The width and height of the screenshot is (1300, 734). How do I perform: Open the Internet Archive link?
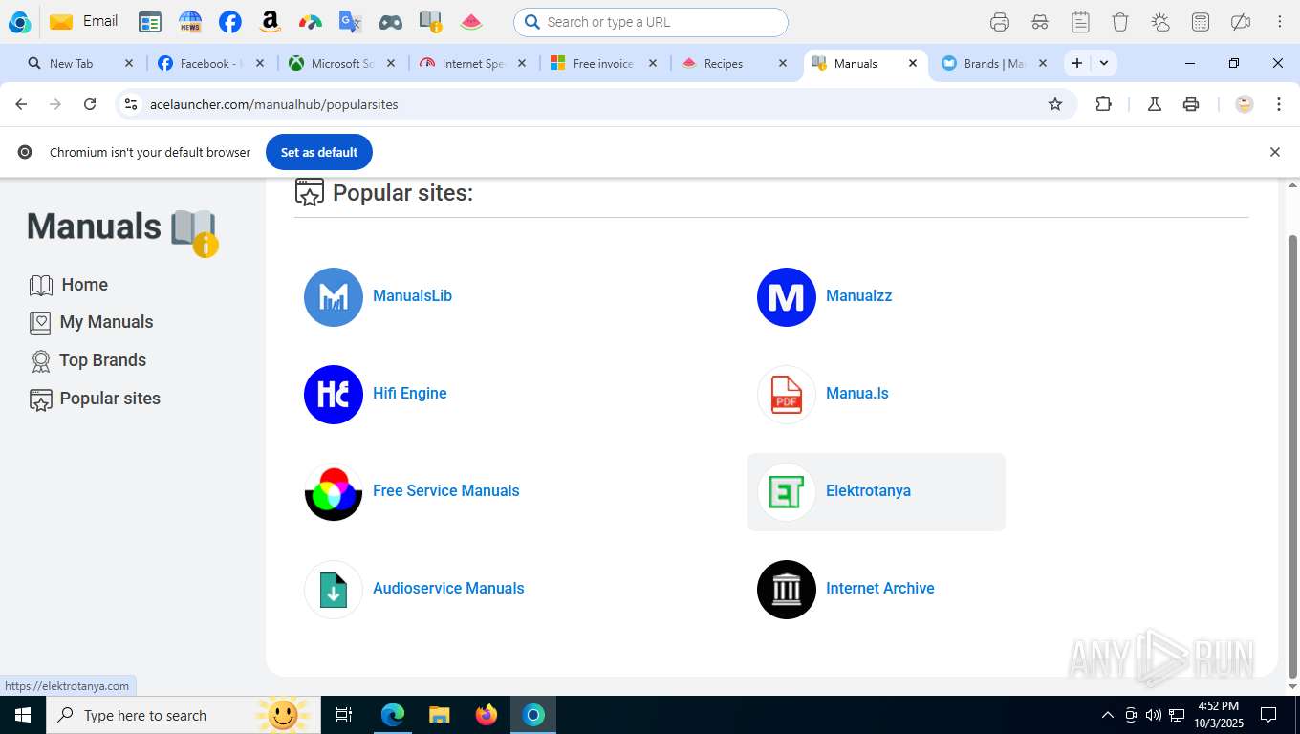click(879, 589)
